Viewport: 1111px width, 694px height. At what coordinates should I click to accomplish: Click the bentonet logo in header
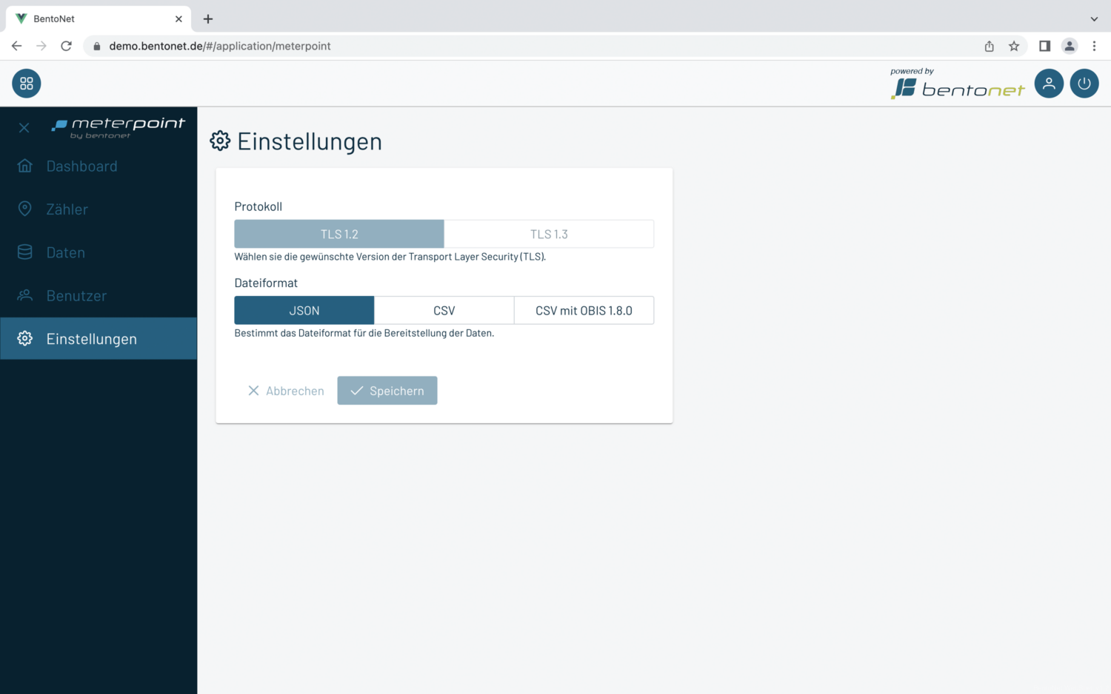(x=958, y=84)
